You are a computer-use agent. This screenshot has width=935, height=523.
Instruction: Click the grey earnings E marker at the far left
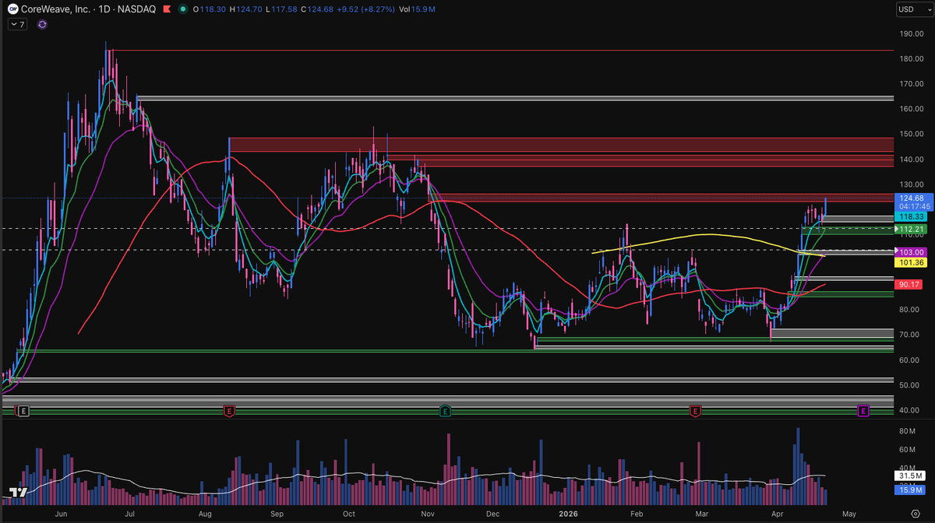pos(23,410)
